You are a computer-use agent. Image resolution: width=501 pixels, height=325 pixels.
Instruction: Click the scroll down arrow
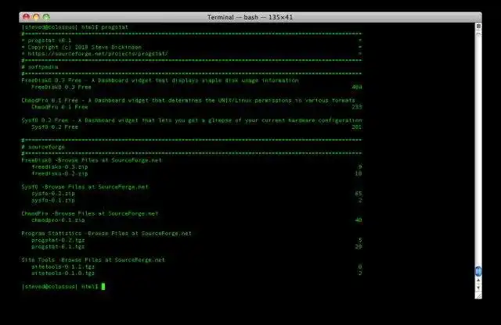(x=478, y=287)
